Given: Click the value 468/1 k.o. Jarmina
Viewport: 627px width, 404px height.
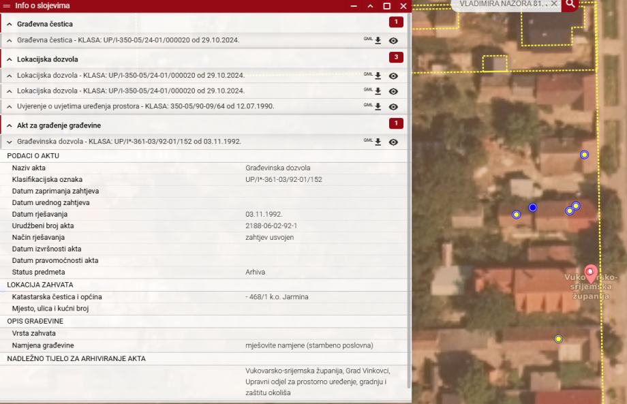Looking at the screenshot, I should 277,297.
